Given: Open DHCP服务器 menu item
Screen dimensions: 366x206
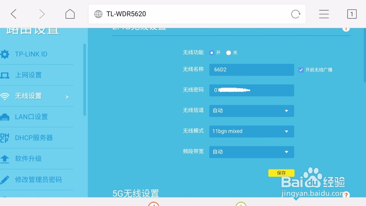Looking at the screenshot, I should tap(34, 138).
